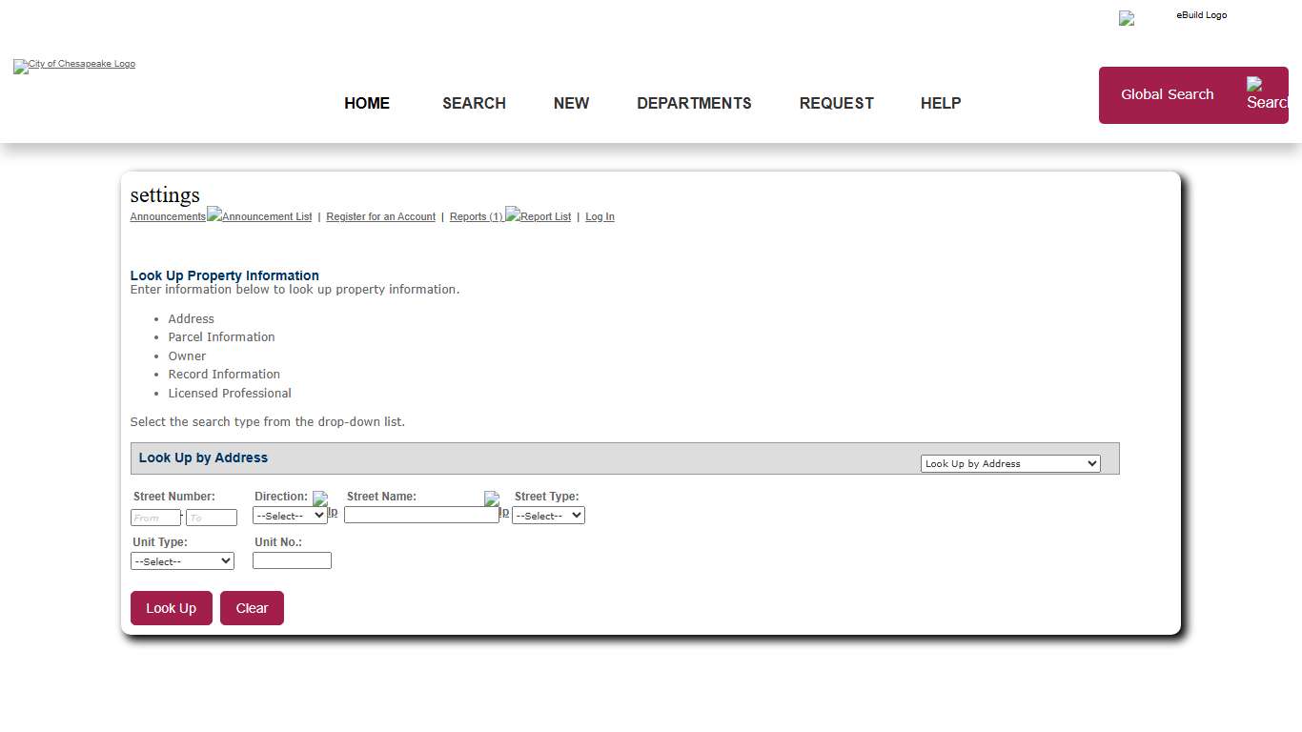Open the DEPARTMENTS menu
Viewport: 1302px width, 732px height.
[x=694, y=103]
